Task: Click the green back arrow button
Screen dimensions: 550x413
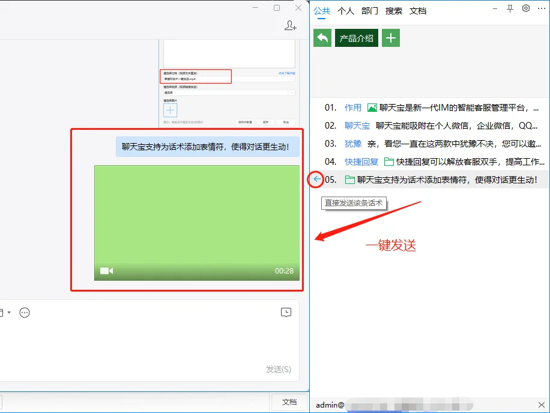Action: 322,38
